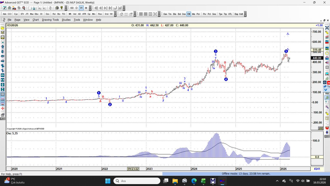Click the 440.00 current price label

(x=317, y=58)
